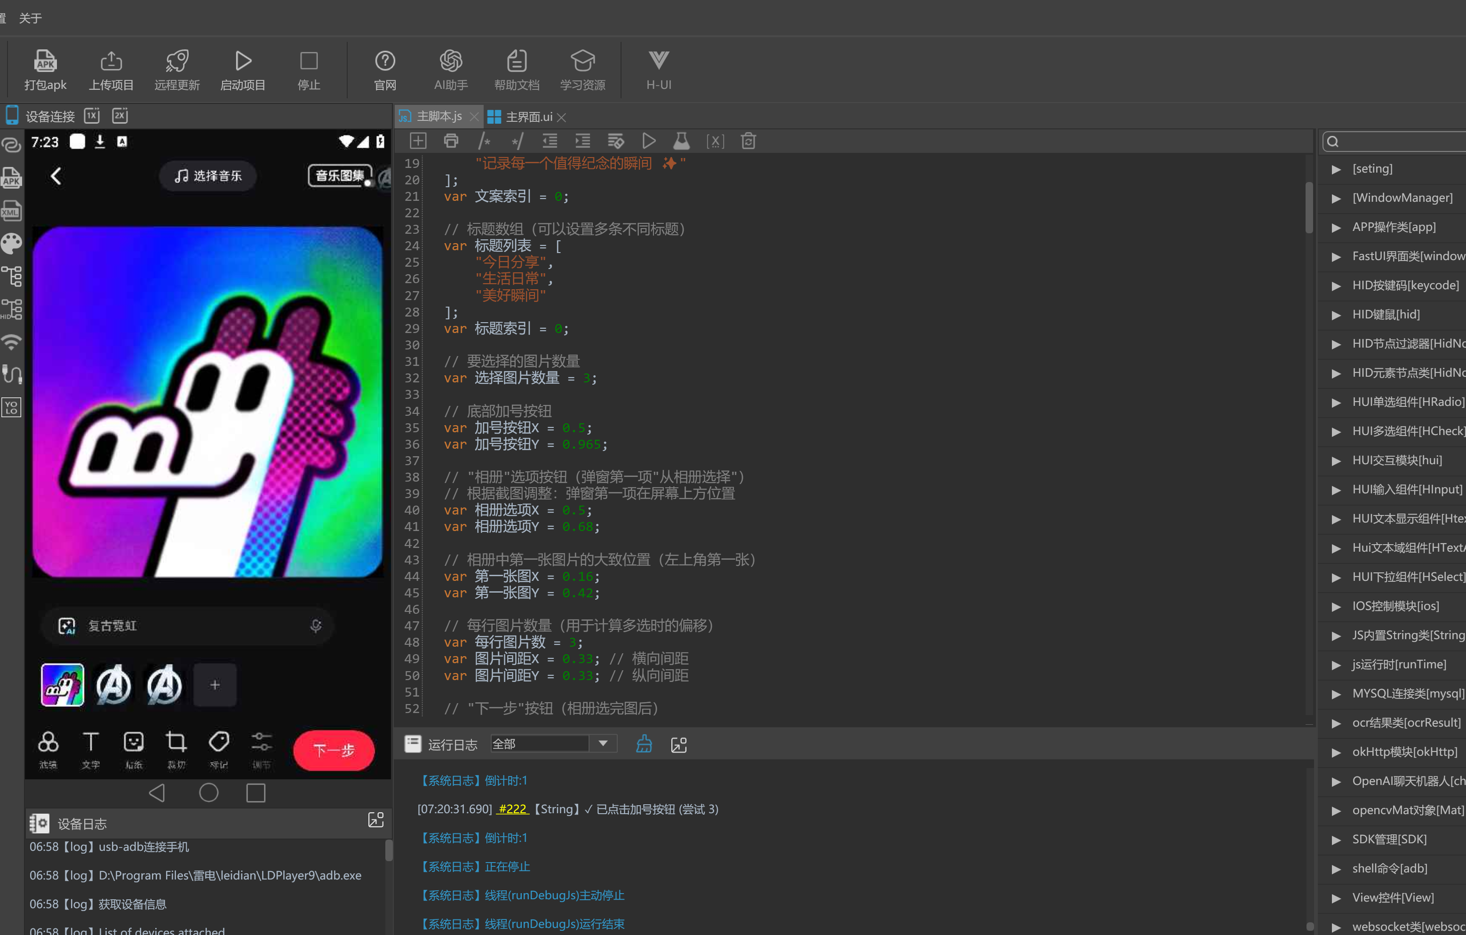Click the device log scrollbar
1466x935 pixels.
click(389, 850)
